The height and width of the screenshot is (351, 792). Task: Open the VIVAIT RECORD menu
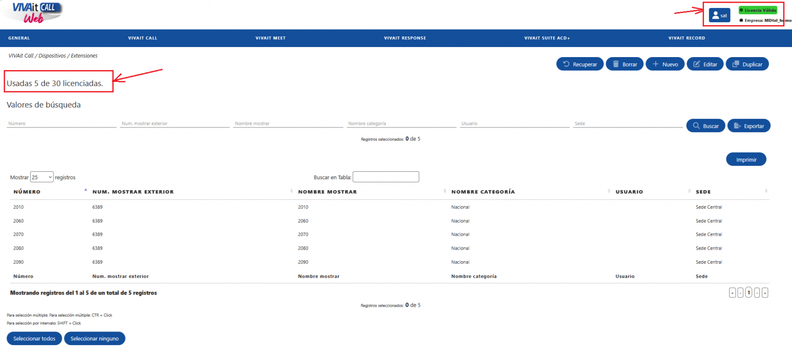point(686,38)
